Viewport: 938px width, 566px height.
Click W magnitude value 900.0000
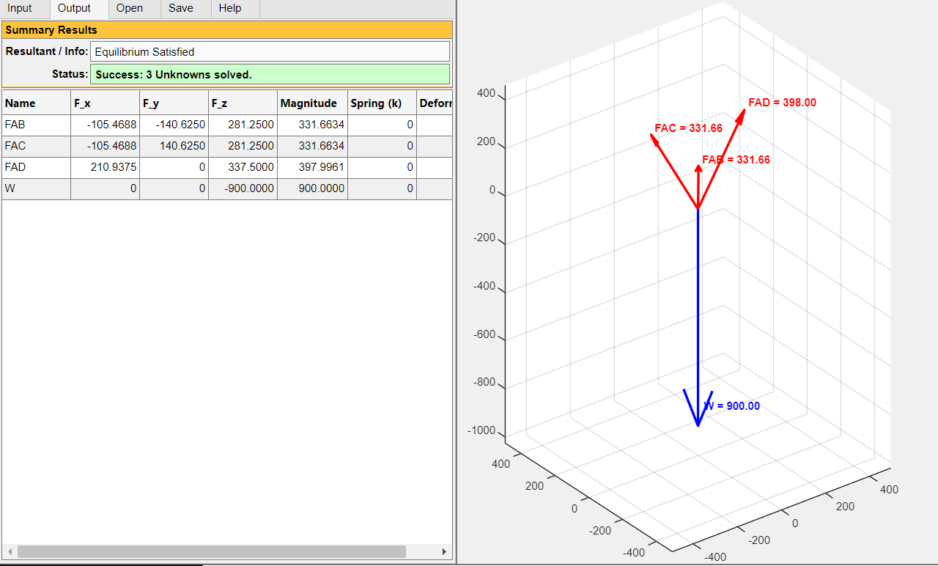(312, 188)
